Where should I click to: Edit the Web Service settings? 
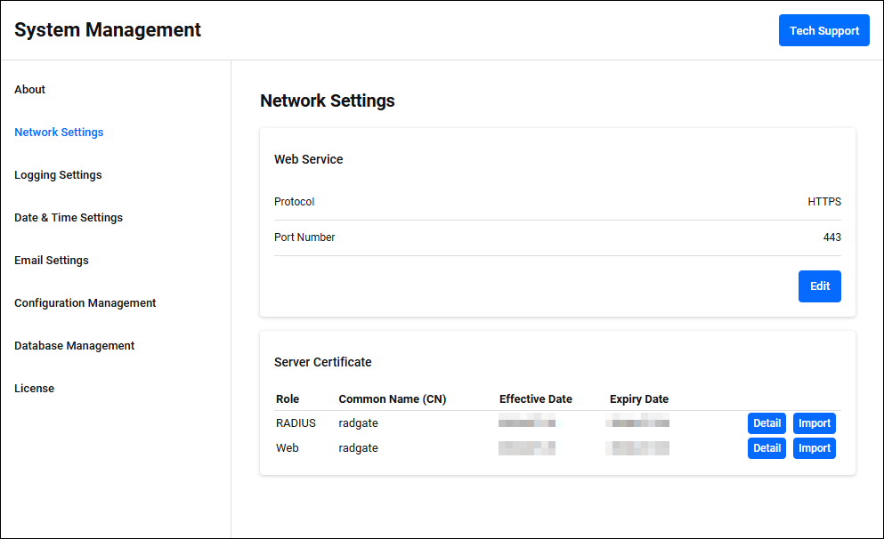(x=819, y=286)
